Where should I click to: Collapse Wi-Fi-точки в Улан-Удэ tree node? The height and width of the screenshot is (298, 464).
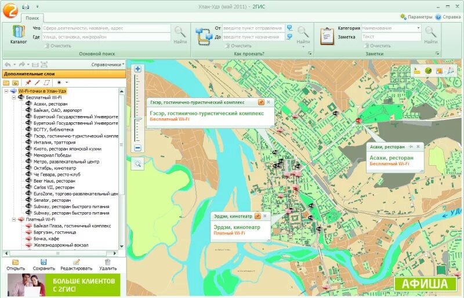(x=6, y=91)
